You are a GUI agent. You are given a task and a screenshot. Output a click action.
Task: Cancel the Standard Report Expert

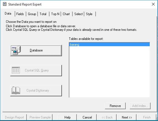(87, 117)
